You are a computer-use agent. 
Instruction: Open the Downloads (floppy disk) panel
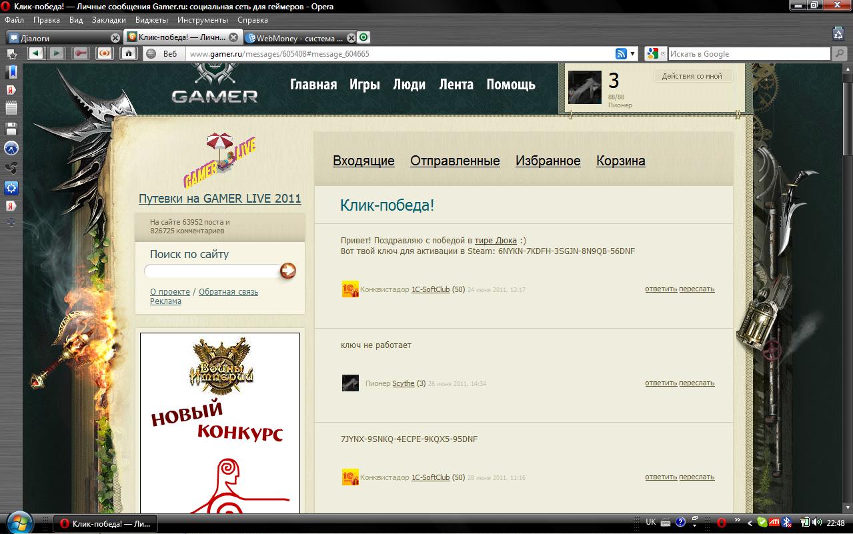click(x=11, y=129)
